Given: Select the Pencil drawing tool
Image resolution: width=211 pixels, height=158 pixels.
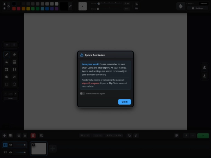Looking at the screenshot, I should pyautogui.click(x=7, y=55).
